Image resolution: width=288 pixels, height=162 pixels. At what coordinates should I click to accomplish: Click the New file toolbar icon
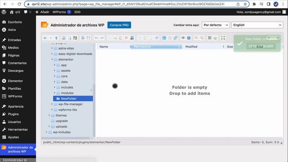(x=70, y=38)
